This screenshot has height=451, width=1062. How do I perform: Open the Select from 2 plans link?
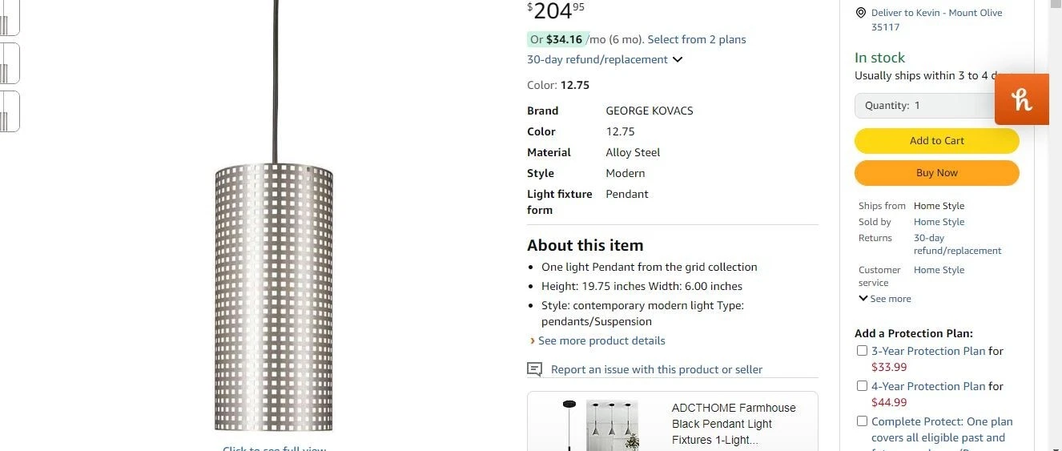pyautogui.click(x=696, y=39)
